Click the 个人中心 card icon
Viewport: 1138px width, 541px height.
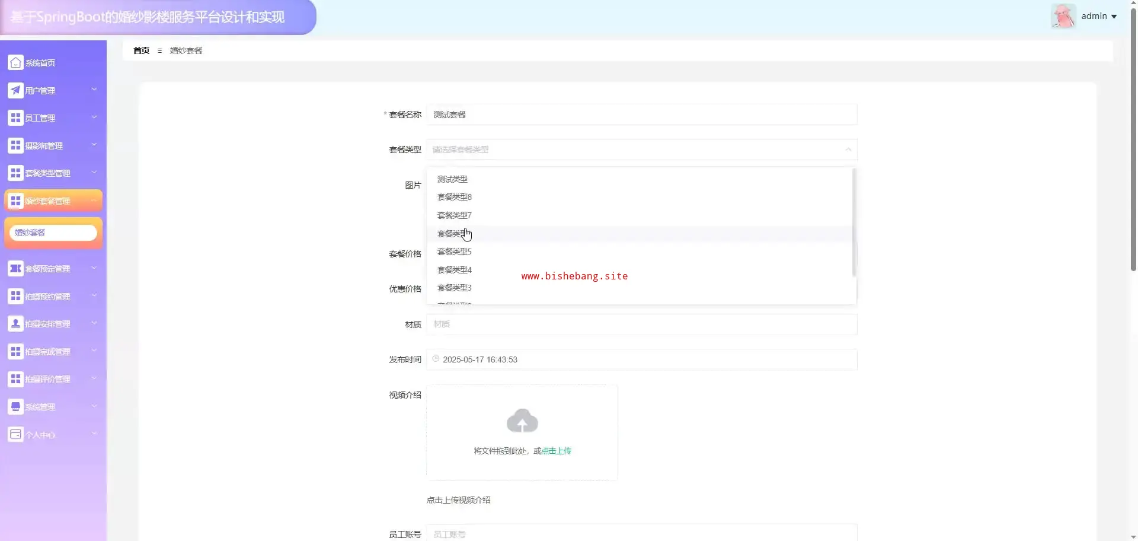click(15, 434)
